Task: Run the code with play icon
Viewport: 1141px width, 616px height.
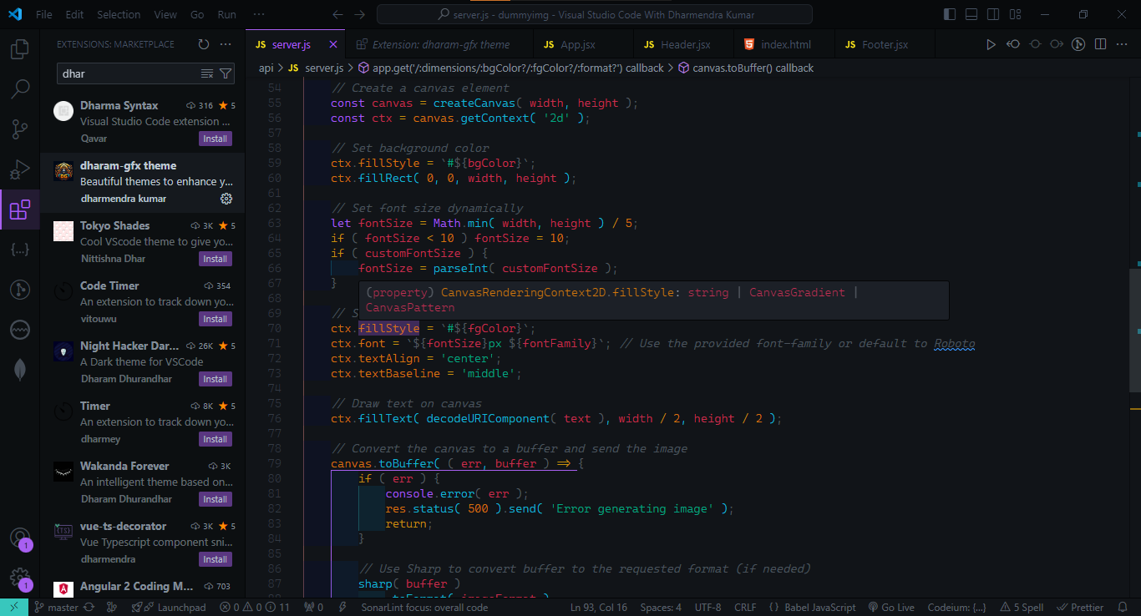Action: click(991, 44)
